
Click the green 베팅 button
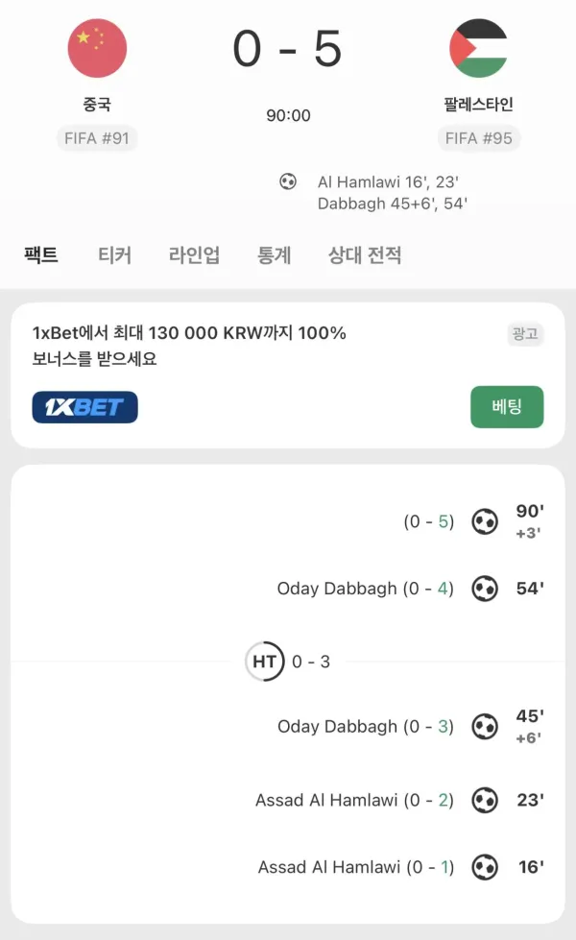(507, 407)
